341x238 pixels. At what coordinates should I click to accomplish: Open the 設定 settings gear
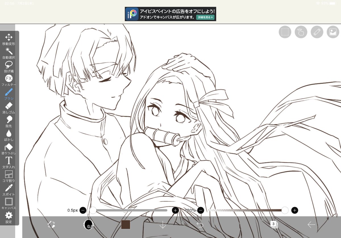(9, 217)
